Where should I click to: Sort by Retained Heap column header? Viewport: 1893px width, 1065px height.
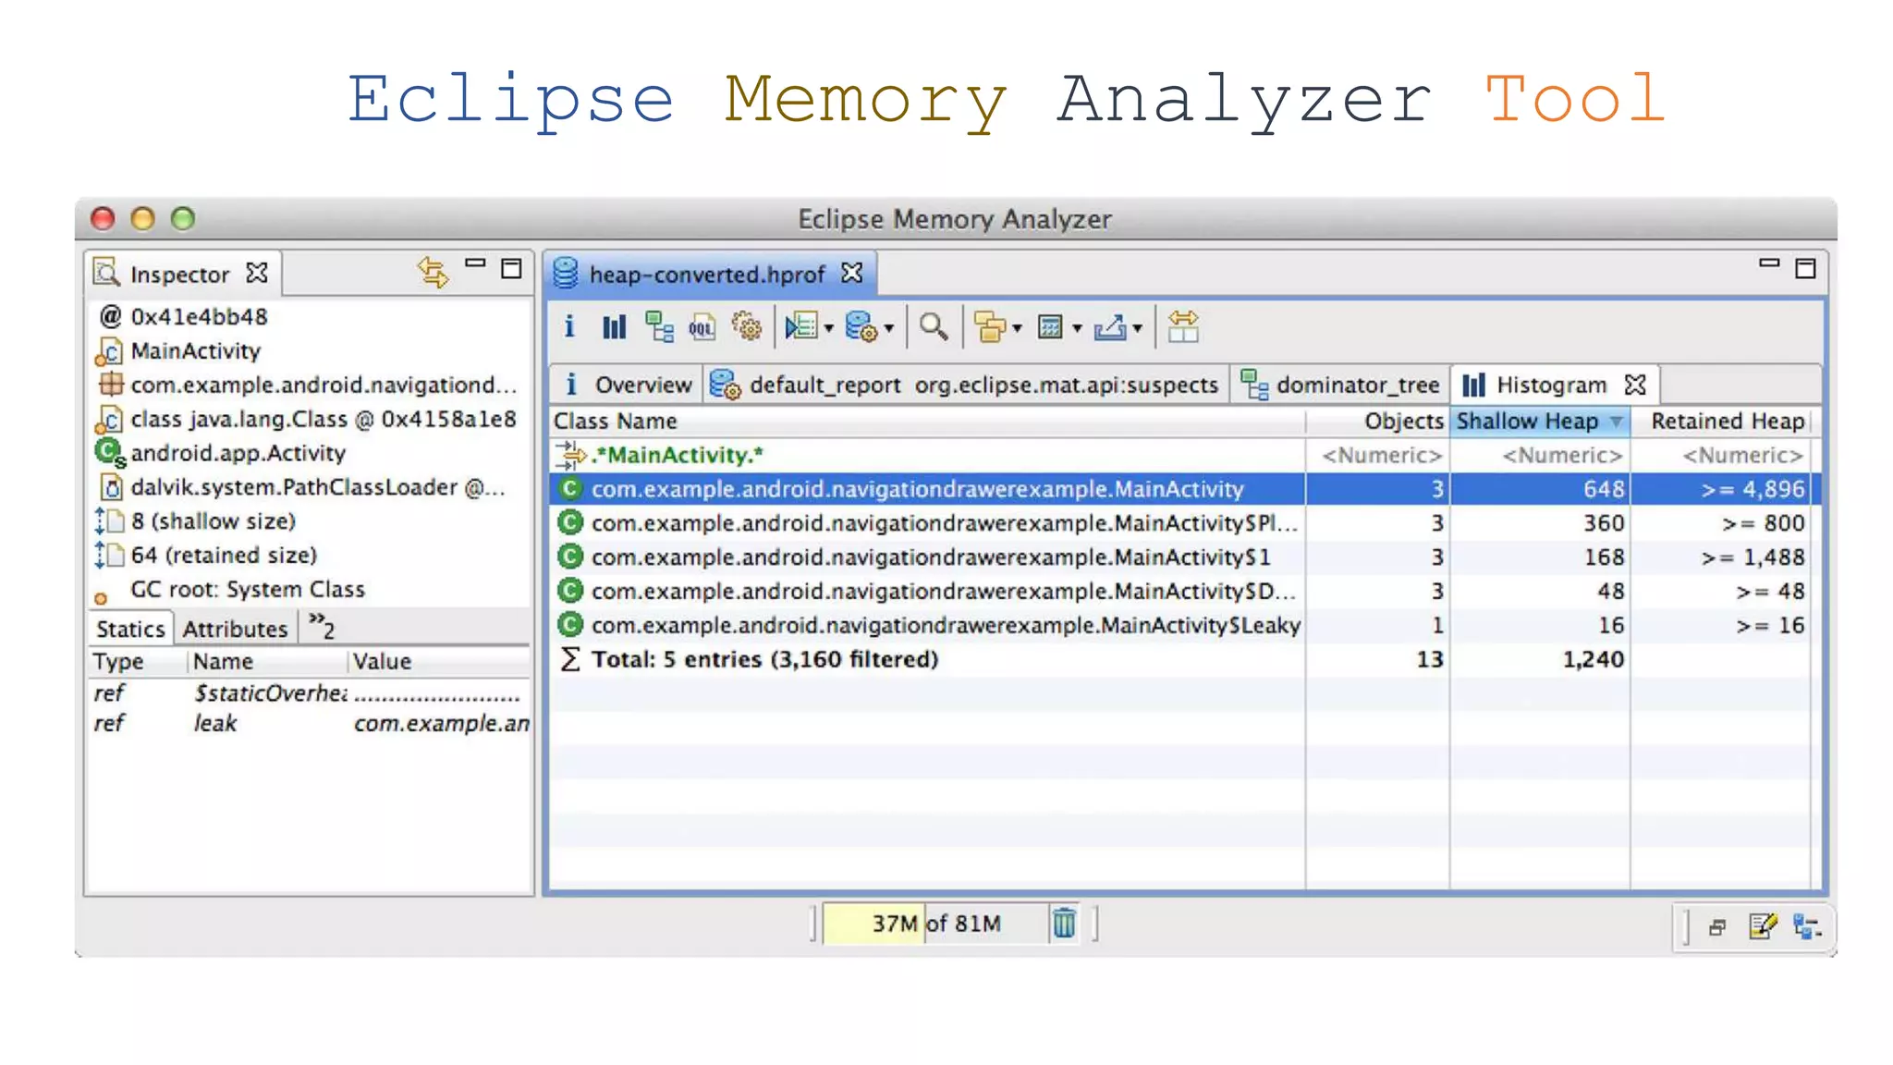pos(1722,422)
